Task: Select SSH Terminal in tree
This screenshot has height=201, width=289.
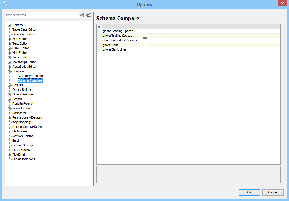Action: [21, 150]
